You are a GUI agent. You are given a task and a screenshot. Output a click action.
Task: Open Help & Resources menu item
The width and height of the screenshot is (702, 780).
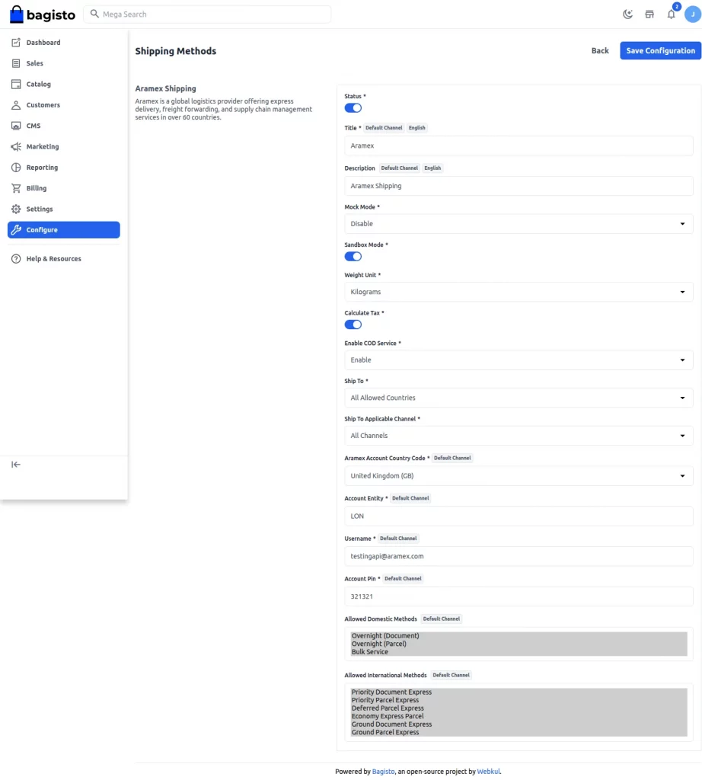[x=64, y=259]
